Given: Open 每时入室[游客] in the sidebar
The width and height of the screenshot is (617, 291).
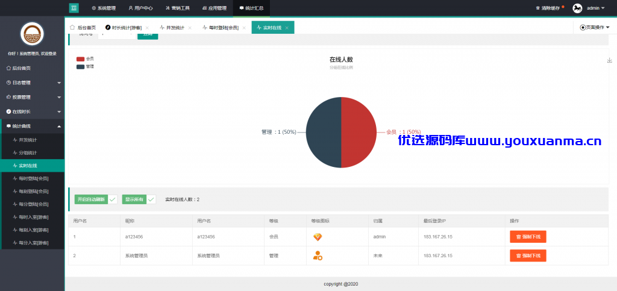Looking at the screenshot, I should 33,217.
